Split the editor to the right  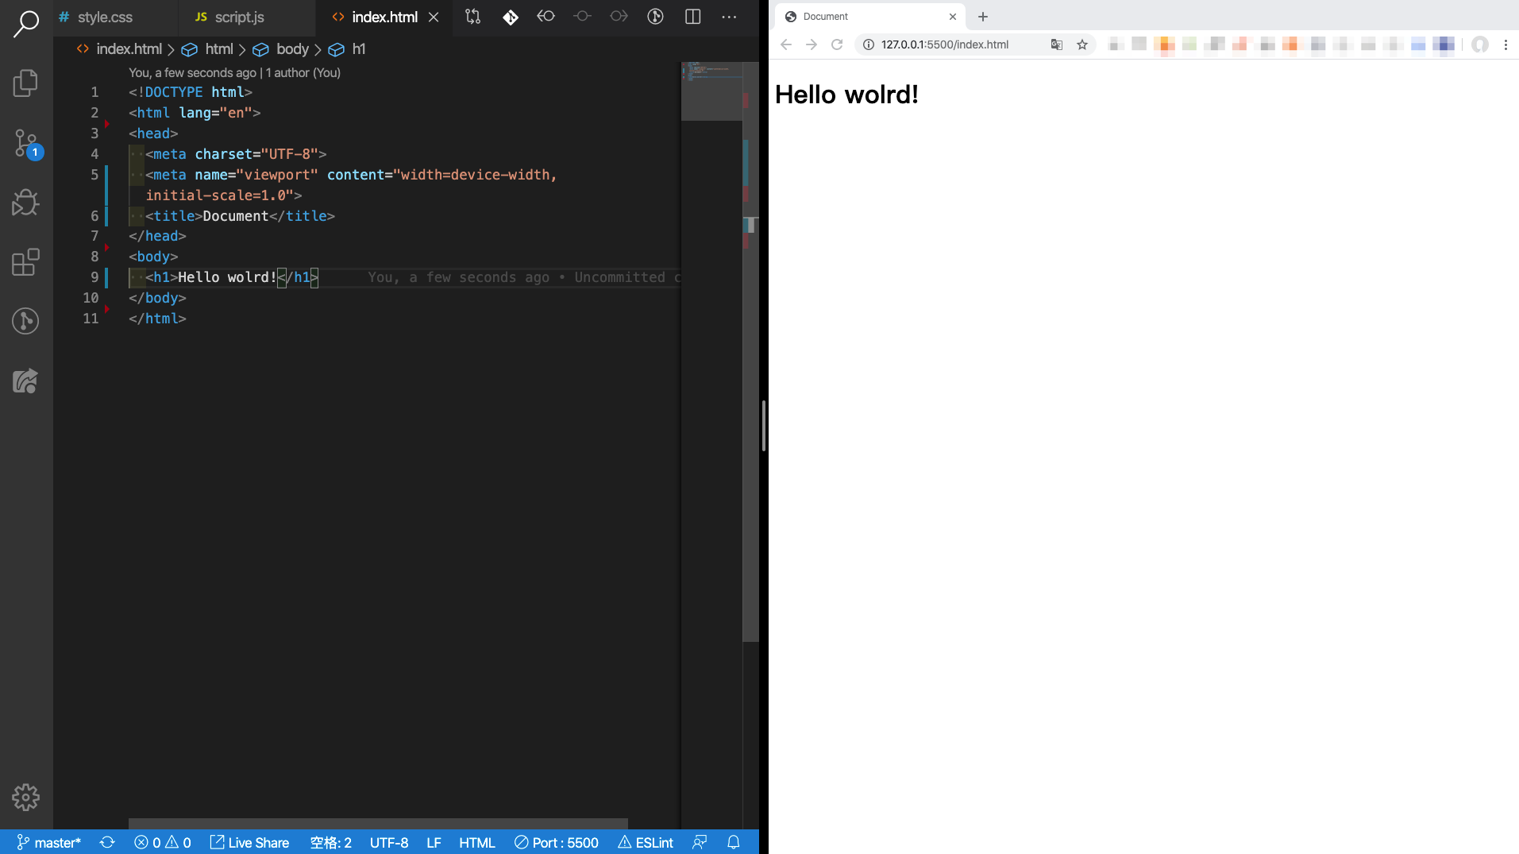[x=692, y=17]
